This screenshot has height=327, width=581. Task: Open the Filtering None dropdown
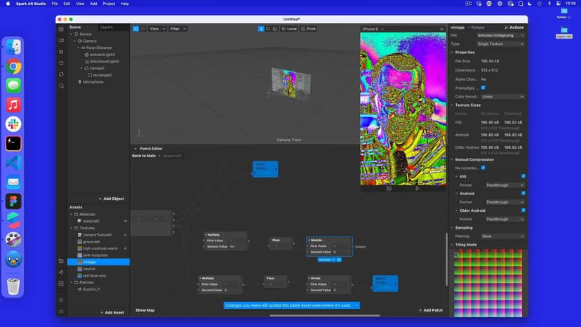[x=503, y=236]
